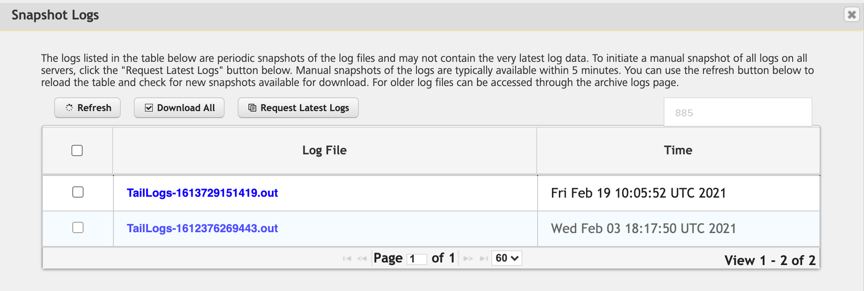Click the Request Latest Logs document icon
The width and height of the screenshot is (864, 291).
252,108
